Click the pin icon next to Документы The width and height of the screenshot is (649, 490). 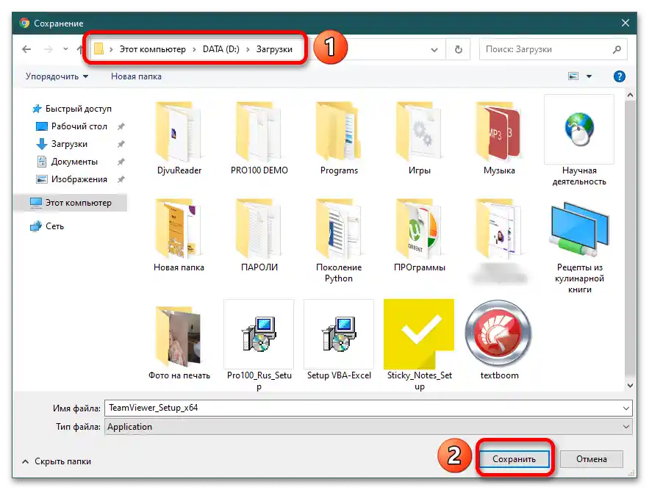point(121,162)
